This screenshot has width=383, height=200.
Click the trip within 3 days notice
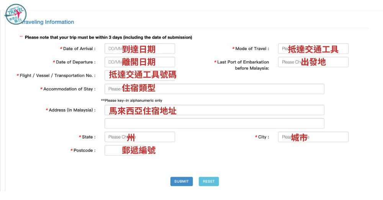[x=108, y=37]
